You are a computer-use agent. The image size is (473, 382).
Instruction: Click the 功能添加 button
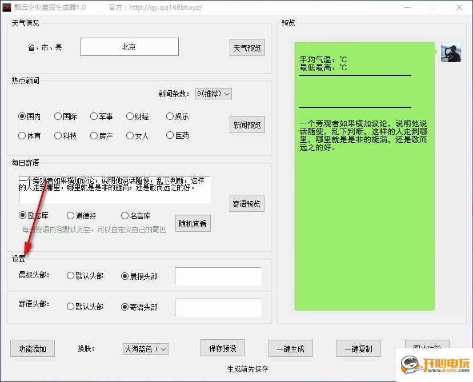pos(33,348)
